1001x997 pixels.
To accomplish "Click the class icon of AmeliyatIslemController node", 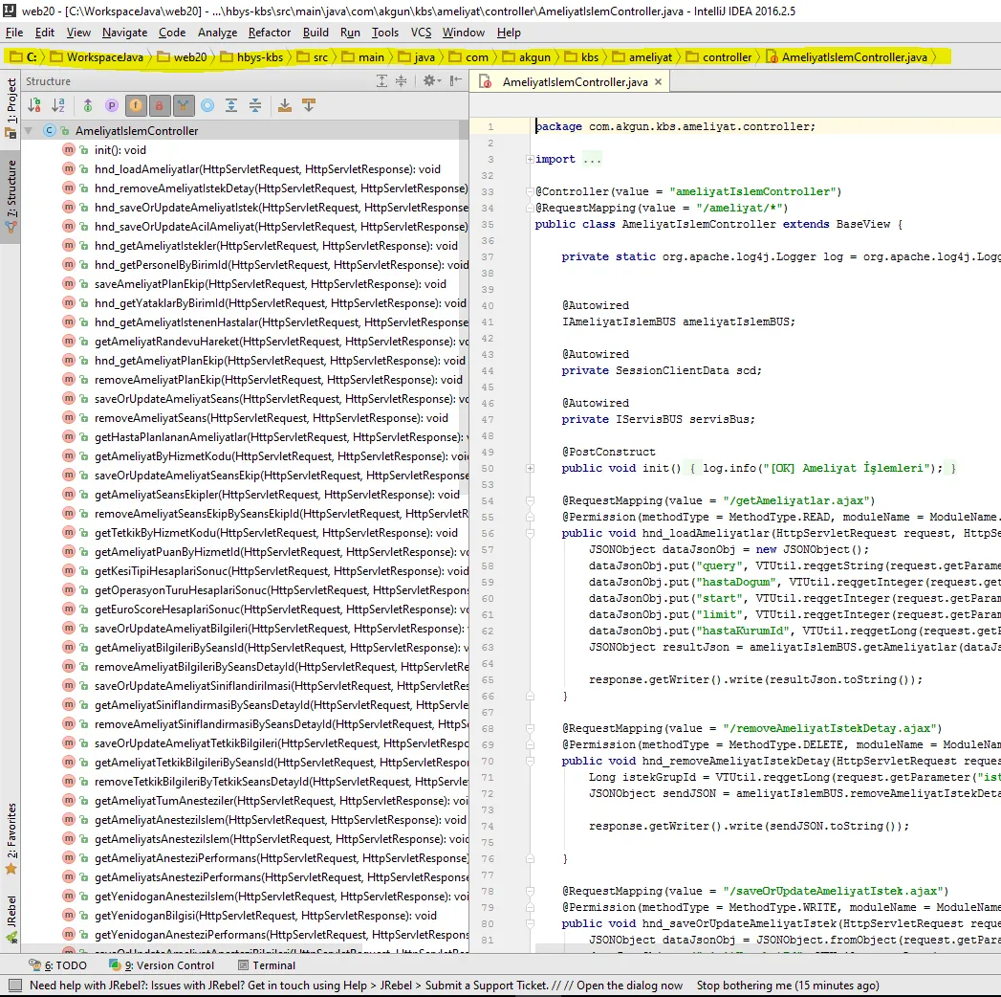I will pos(50,130).
